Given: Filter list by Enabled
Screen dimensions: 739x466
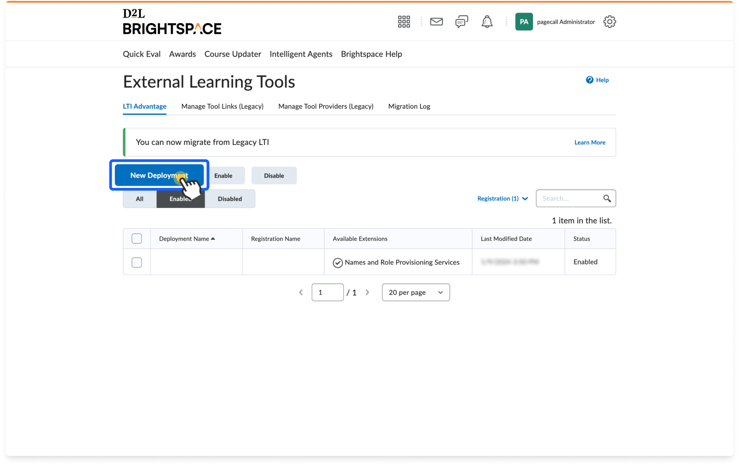Looking at the screenshot, I should point(181,199).
